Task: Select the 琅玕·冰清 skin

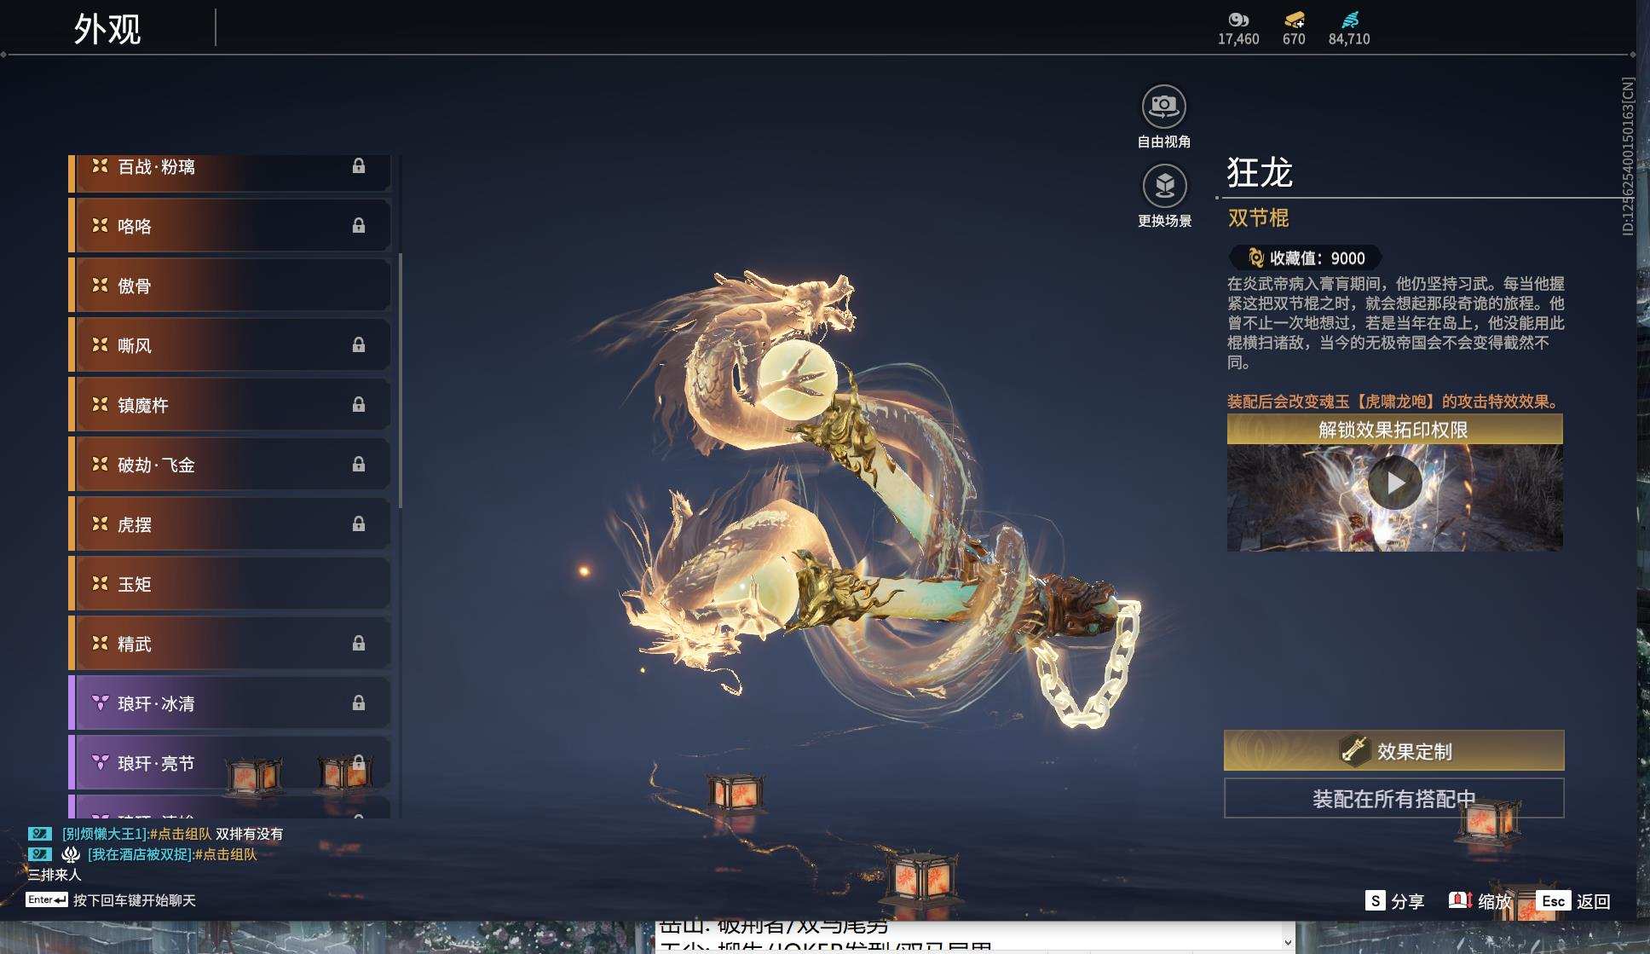Action: coord(230,703)
